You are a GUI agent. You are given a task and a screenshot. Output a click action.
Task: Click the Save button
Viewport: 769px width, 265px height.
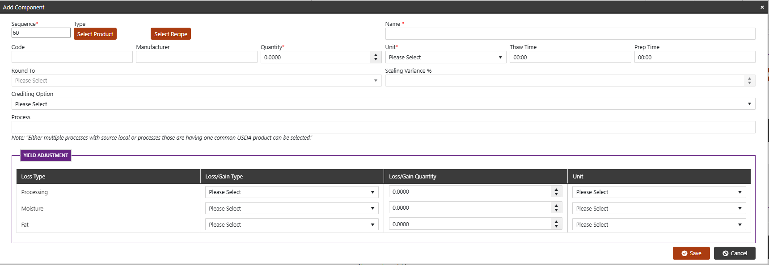691,253
